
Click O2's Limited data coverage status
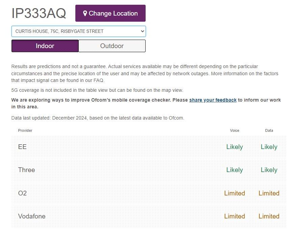(269, 193)
